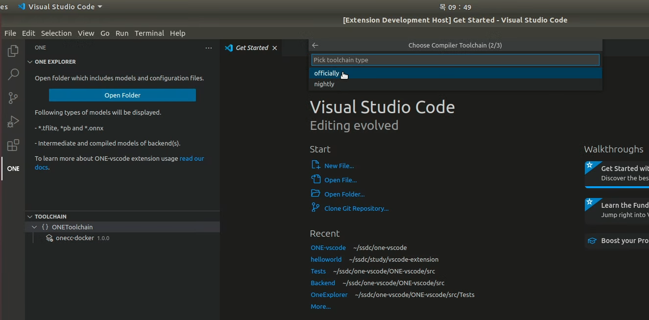Open the Source Control view
649x320 pixels.
13,98
